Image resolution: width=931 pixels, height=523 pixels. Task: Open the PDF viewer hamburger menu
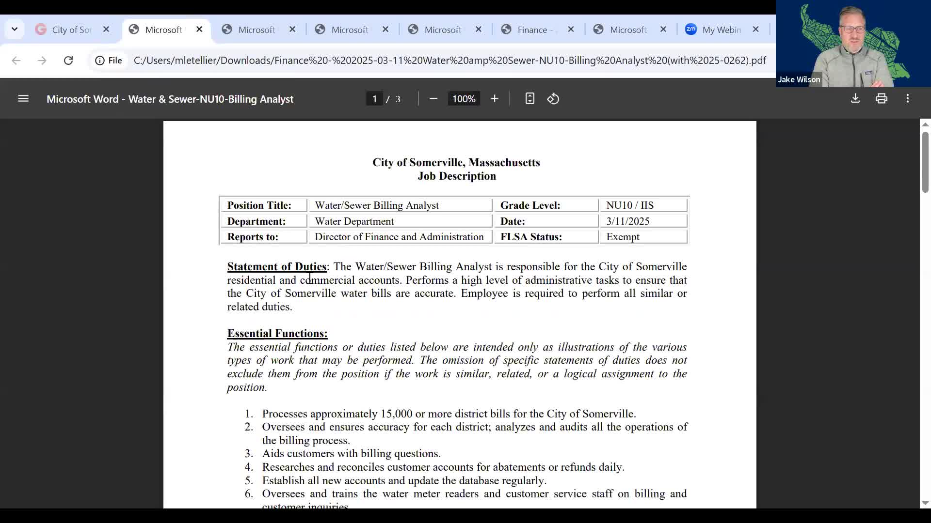[23, 98]
